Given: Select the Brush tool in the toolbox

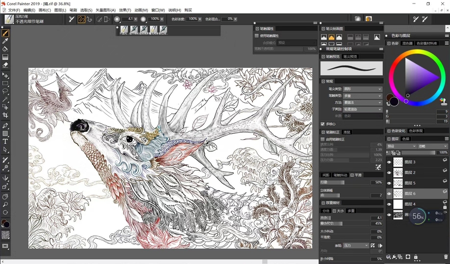Looking at the screenshot, I should click(5, 33).
